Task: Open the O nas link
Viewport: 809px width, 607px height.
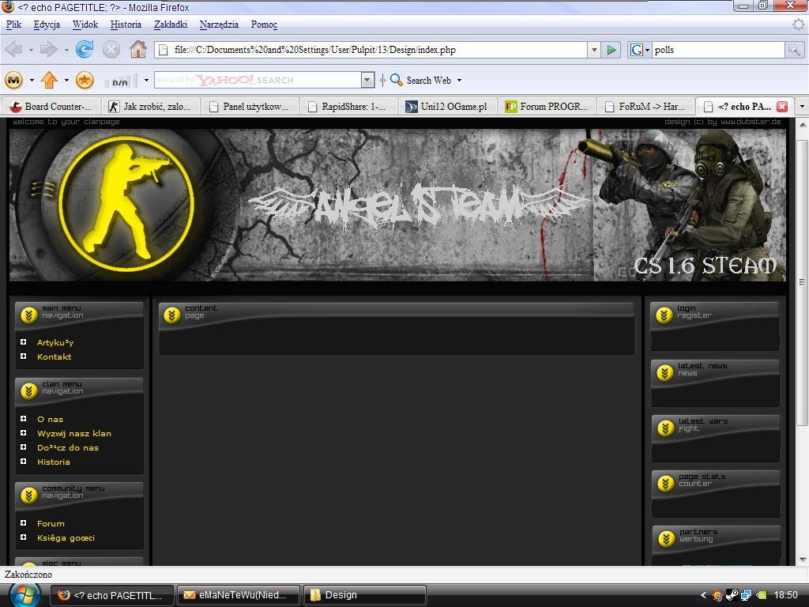Action: click(x=50, y=419)
